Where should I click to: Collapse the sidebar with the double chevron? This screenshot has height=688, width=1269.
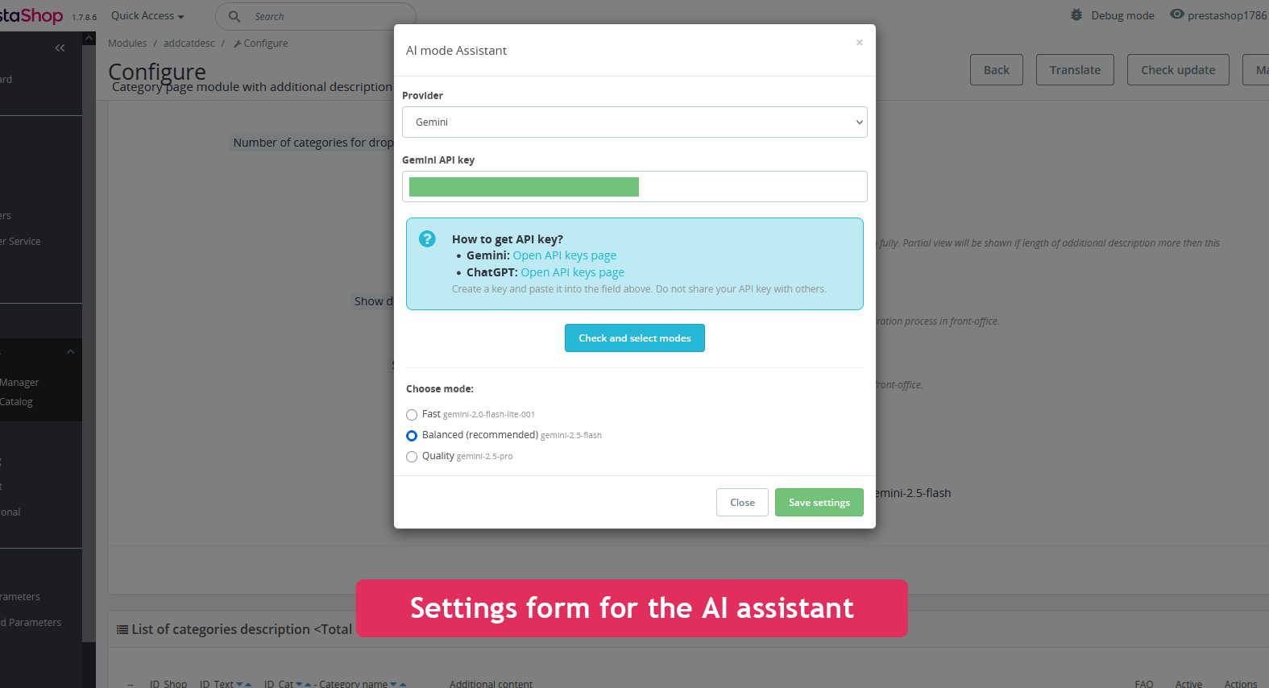(x=60, y=48)
